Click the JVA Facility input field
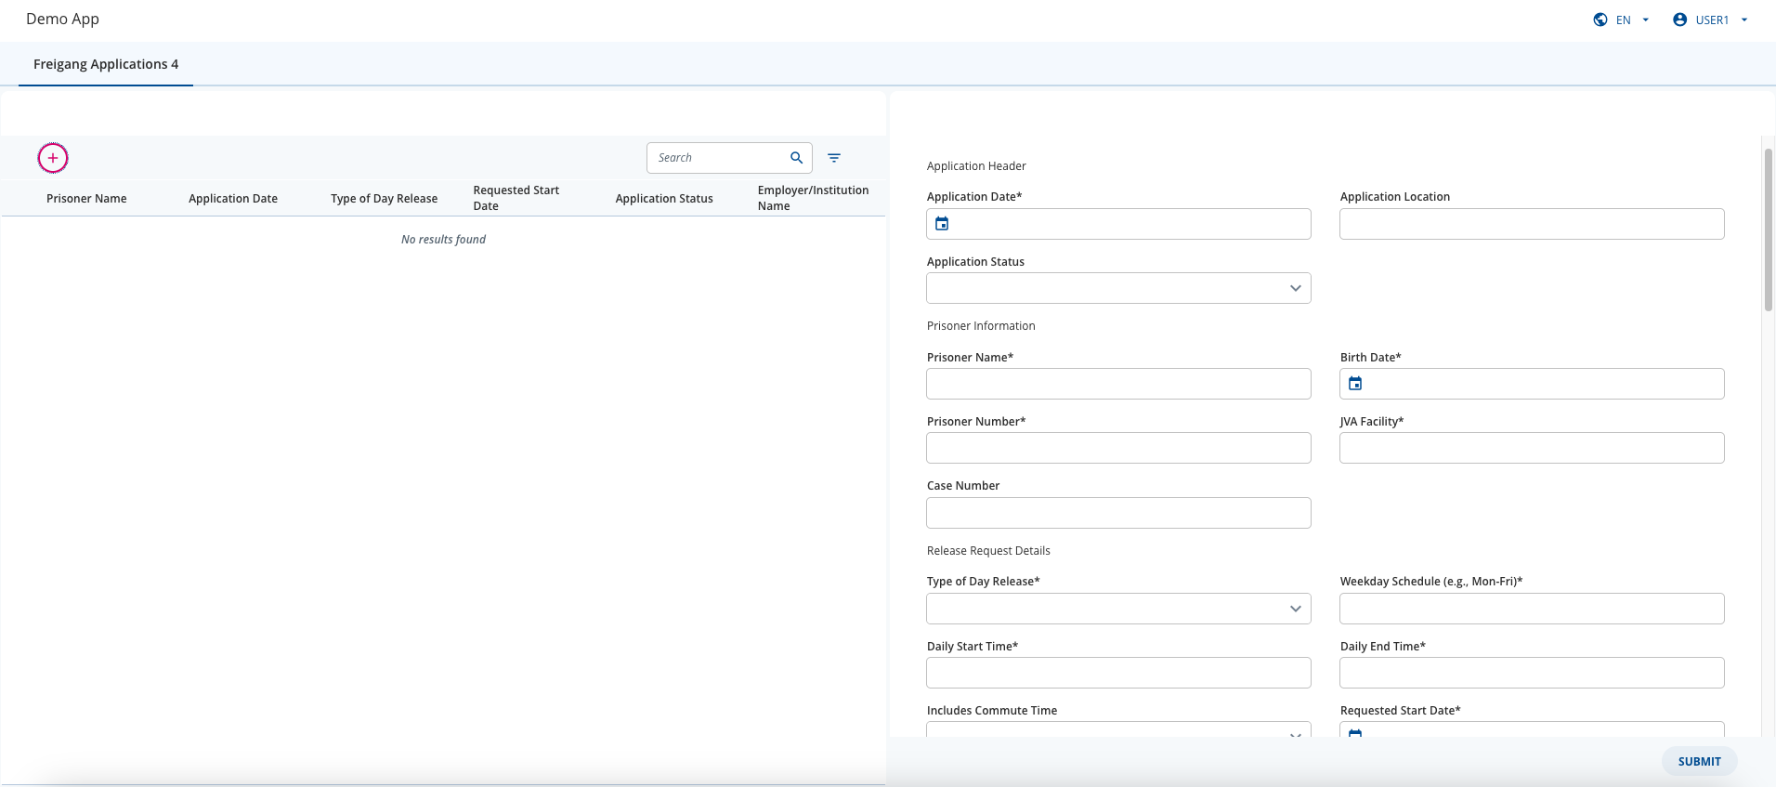The height and width of the screenshot is (787, 1776). [1532, 448]
